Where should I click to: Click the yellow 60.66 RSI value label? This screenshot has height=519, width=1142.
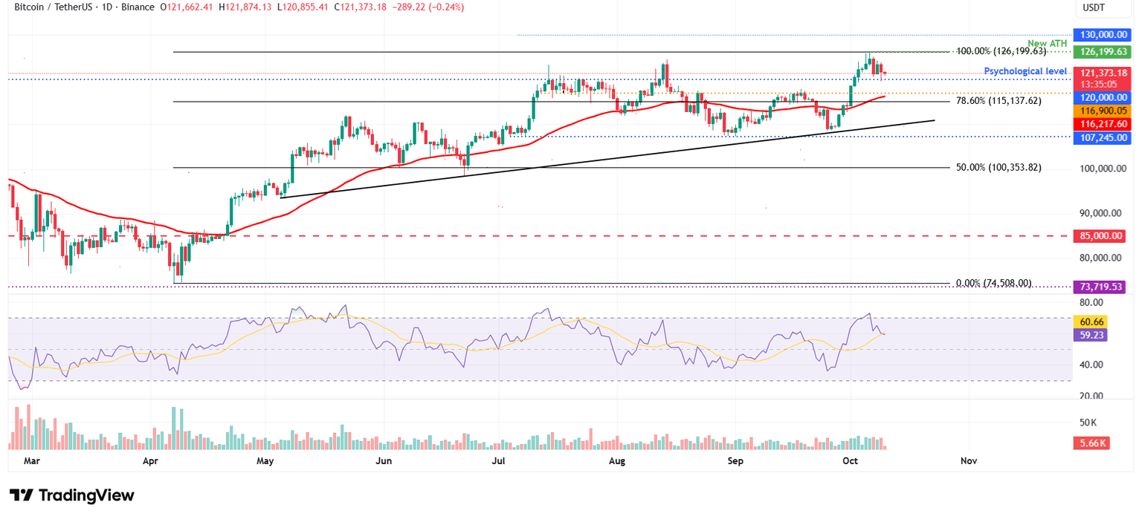1090,322
